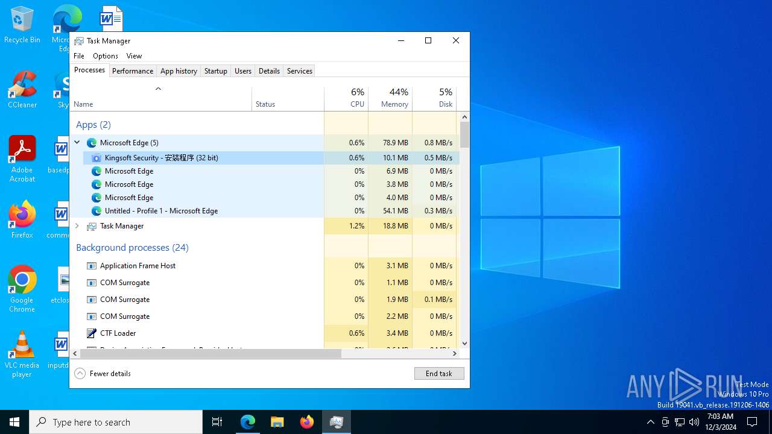772x434 pixels.
Task: Click the Apps (2) group heading
Action: [93, 125]
